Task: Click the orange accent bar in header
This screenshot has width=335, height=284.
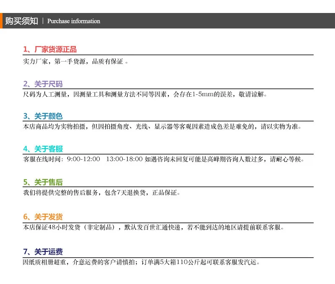Action: click(x=1, y=21)
